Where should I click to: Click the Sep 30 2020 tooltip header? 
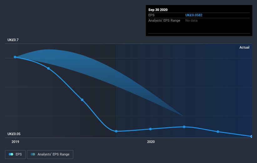click(158, 10)
